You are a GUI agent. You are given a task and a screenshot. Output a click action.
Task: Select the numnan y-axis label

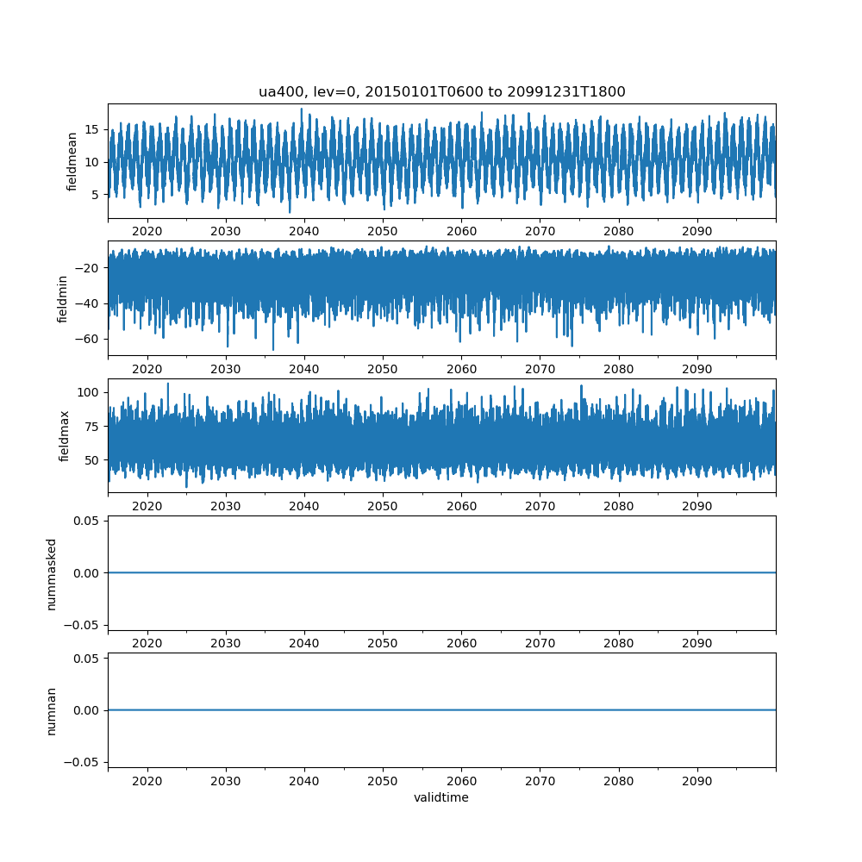coord(52,710)
